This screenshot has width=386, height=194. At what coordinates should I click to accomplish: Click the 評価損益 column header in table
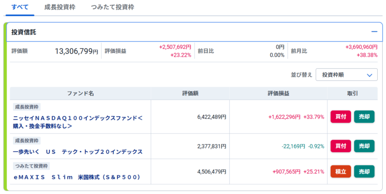(278, 93)
